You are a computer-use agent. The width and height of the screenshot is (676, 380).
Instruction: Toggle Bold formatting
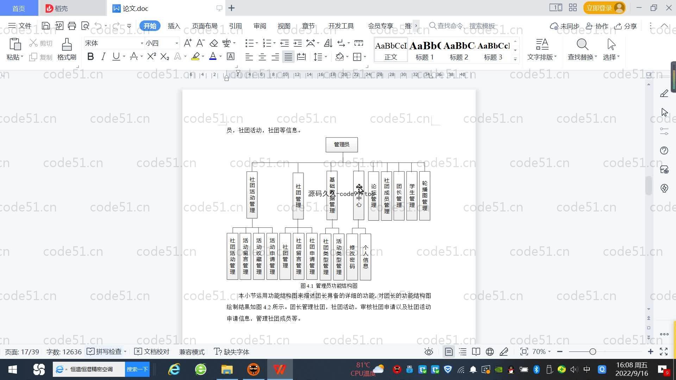[x=90, y=56]
